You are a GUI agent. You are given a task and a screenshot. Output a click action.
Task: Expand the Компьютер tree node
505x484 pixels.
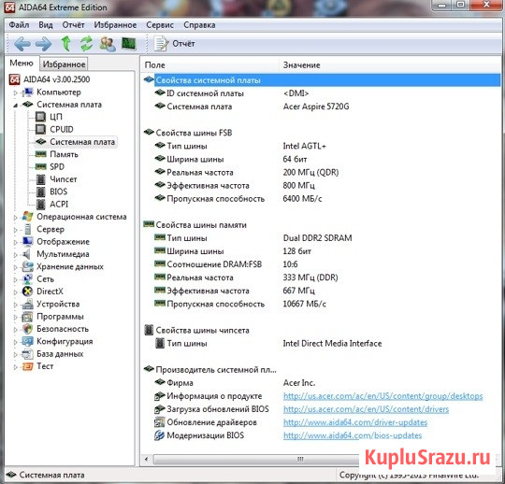[x=15, y=93]
